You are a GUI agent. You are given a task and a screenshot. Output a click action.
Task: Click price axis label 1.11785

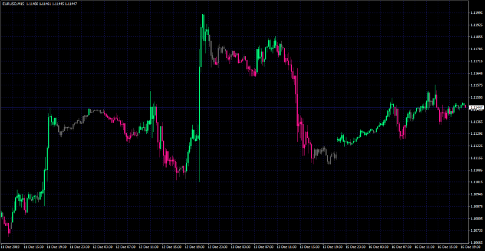tap(477, 49)
